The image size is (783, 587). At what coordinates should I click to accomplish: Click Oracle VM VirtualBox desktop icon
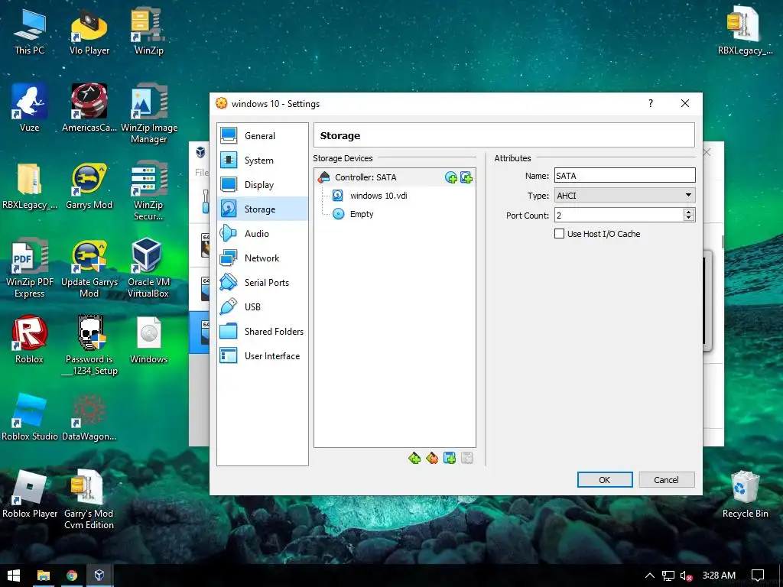tap(149, 268)
